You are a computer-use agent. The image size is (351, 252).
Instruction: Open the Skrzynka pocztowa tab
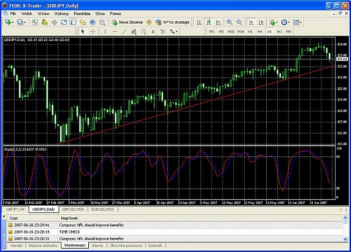126,245
